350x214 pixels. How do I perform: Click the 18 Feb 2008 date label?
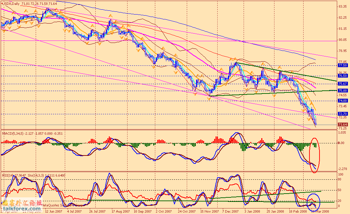(298, 211)
